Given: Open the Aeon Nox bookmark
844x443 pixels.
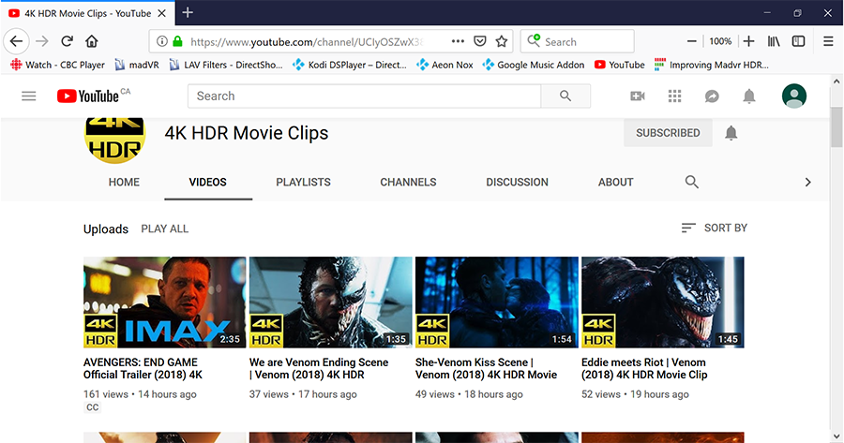Looking at the screenshot, I should 445,65.
